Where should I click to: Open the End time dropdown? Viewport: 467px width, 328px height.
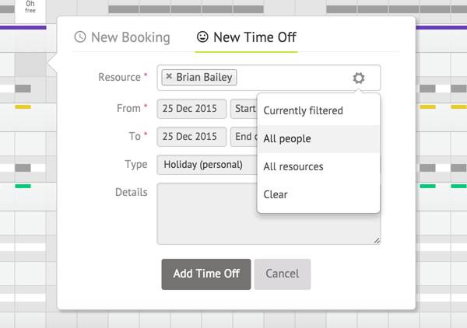(x=244, y=137)
